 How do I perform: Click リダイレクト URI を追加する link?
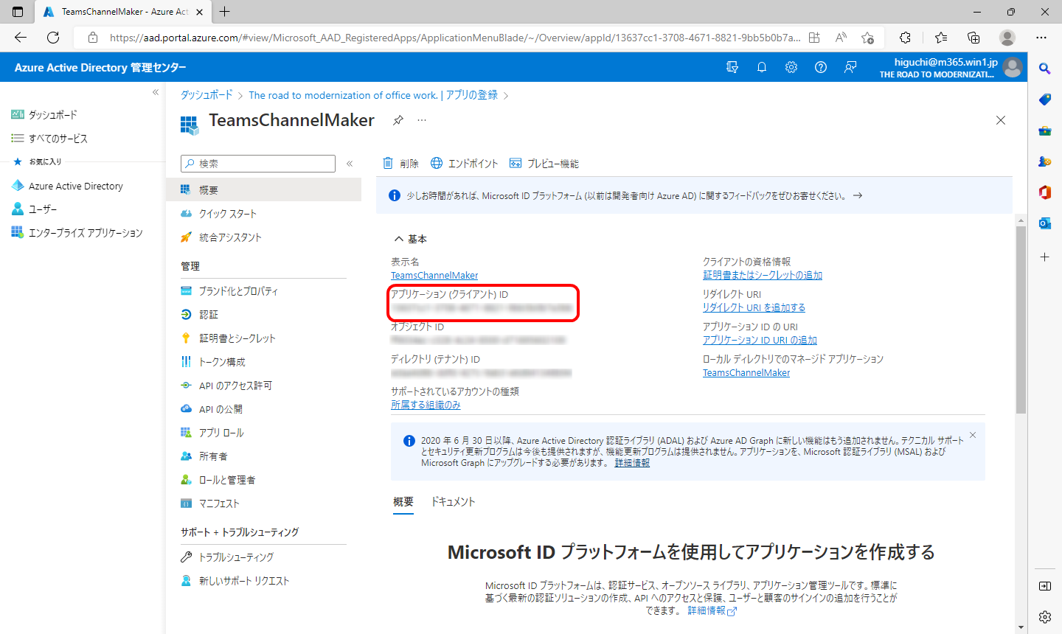[x=754, y=308]
